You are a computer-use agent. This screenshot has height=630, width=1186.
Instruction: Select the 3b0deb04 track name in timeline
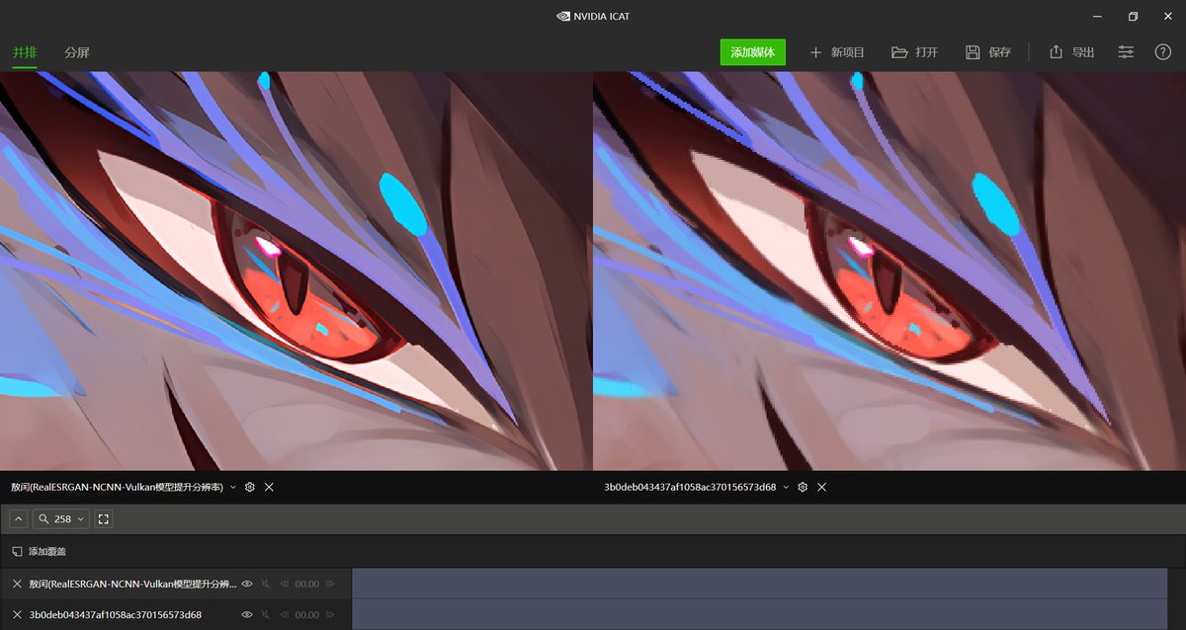pos(116,614)
